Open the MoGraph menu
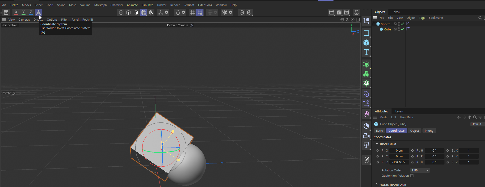Screen dimensions: 485x187 tap(100, 5)
